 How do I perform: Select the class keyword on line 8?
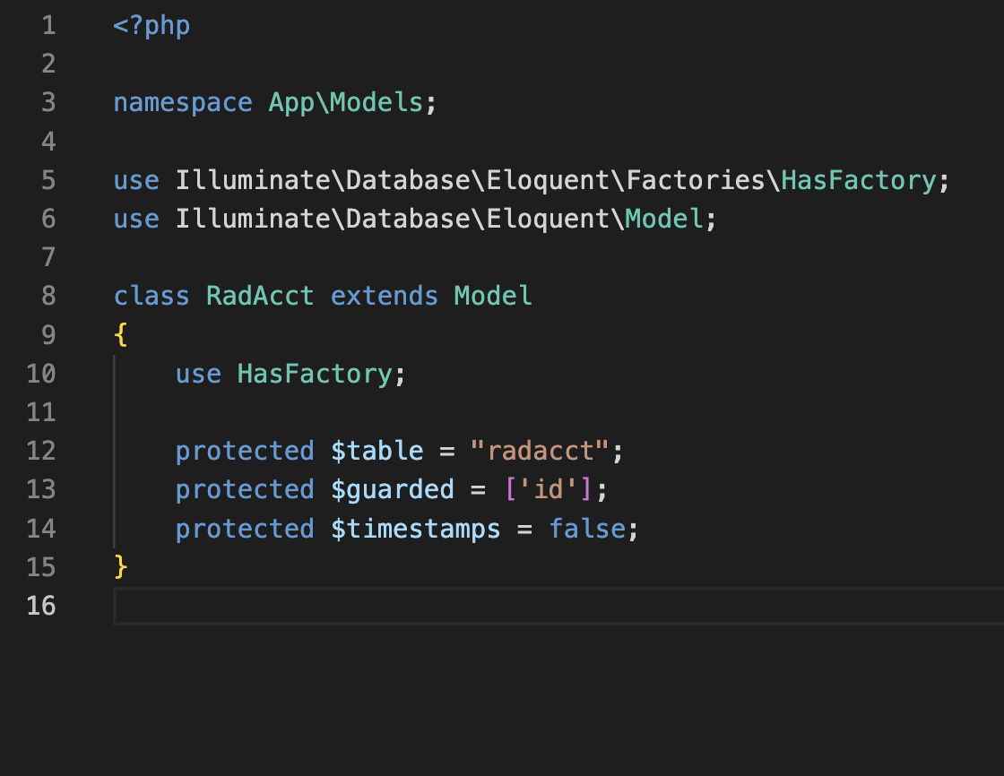pos(151,296)
